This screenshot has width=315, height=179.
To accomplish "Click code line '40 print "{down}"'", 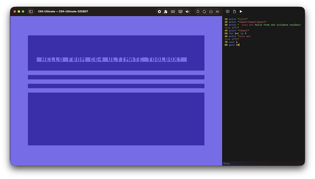I will point(236,31).
